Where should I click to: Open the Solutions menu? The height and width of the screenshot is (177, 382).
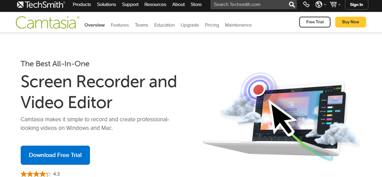tap(106, 4)
